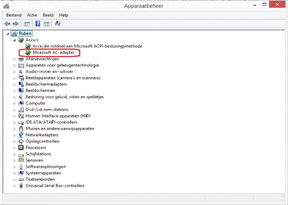Viewport: 288px width, 205px height.
Task: Click the Sensoren icon
Action: click(21, 160)
